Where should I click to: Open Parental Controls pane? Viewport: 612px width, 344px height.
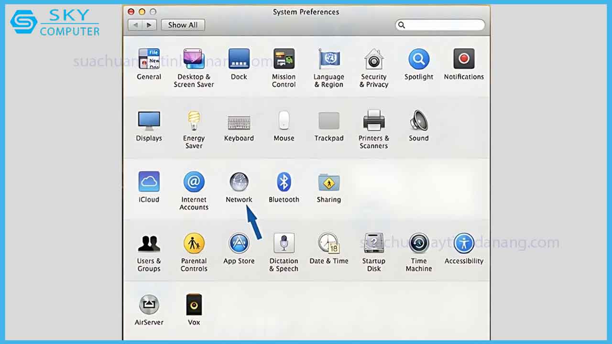click(x=194, y=244)
